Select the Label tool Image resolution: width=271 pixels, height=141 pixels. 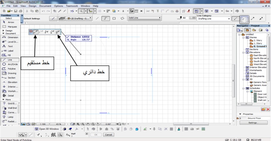pos(10,51)
